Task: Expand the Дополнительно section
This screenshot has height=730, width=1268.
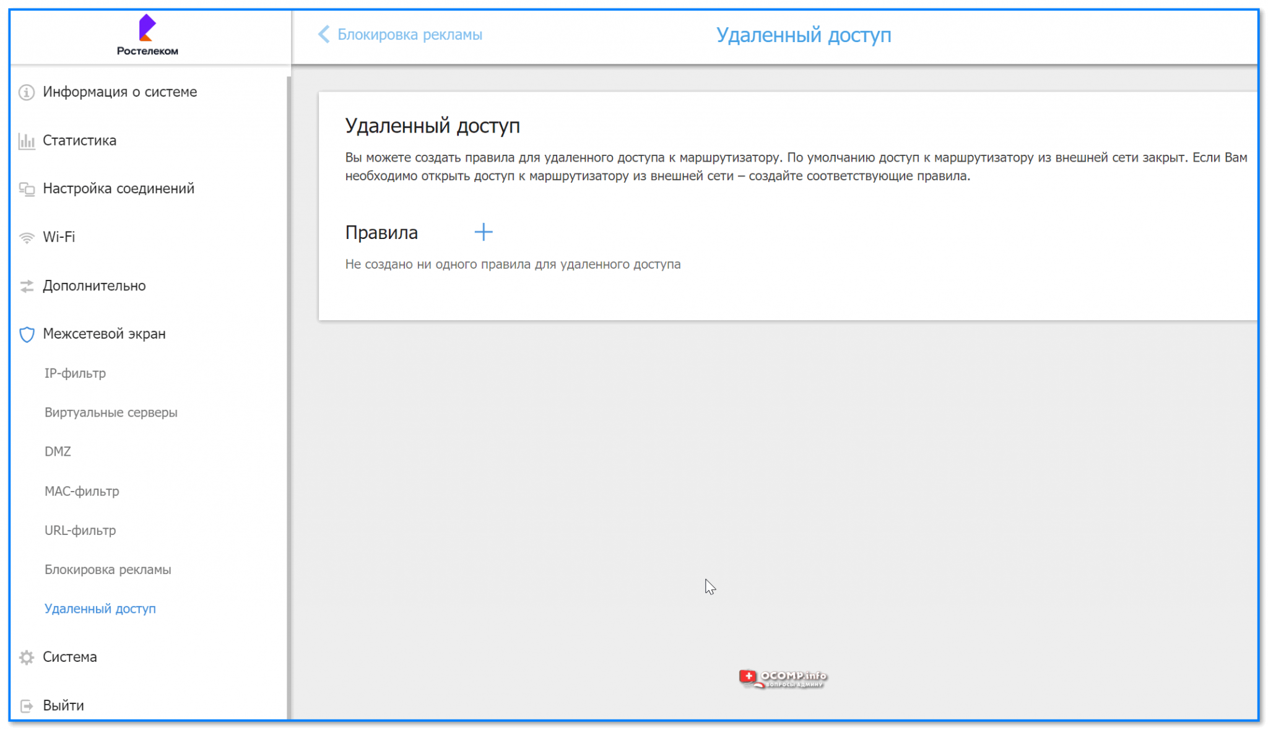Action: 95,285
